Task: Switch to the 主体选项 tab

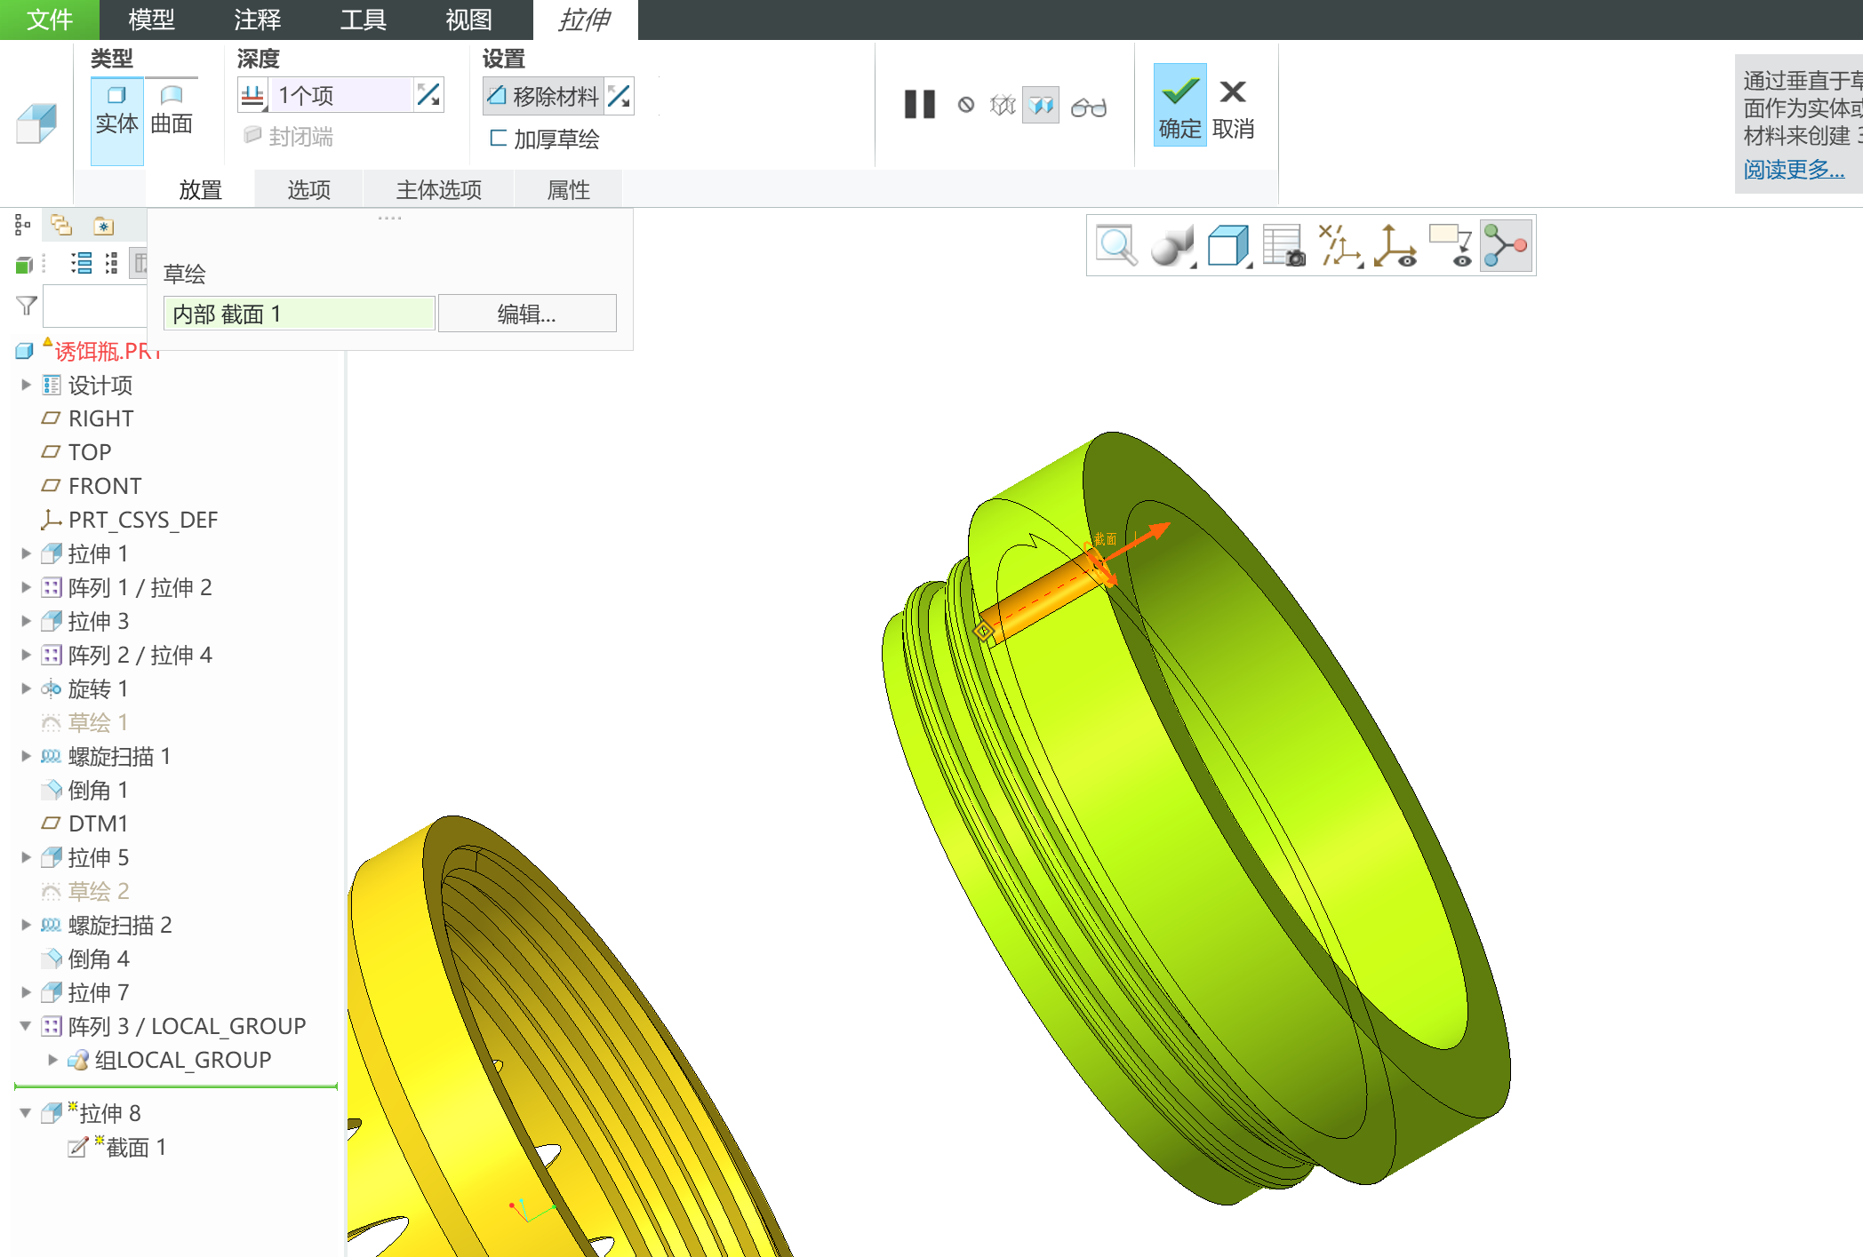Action: click(438, 189)
